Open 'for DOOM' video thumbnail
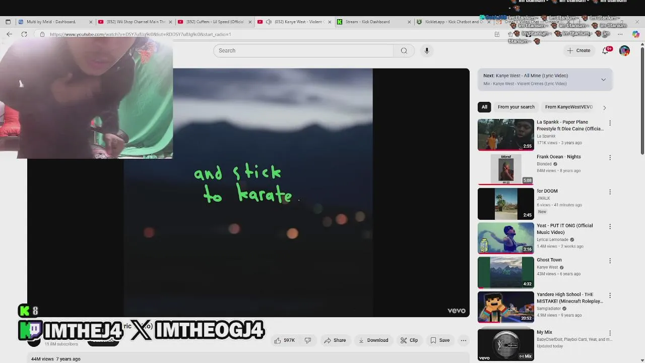 (505, 204)
